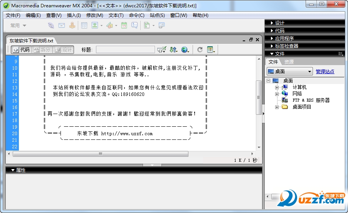Open the 文件(F) menu

coord(13,15)
